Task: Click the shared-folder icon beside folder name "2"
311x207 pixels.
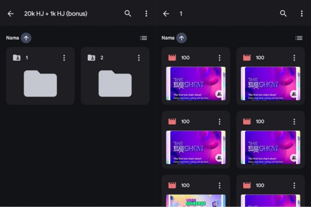Action: click(91, 58)
